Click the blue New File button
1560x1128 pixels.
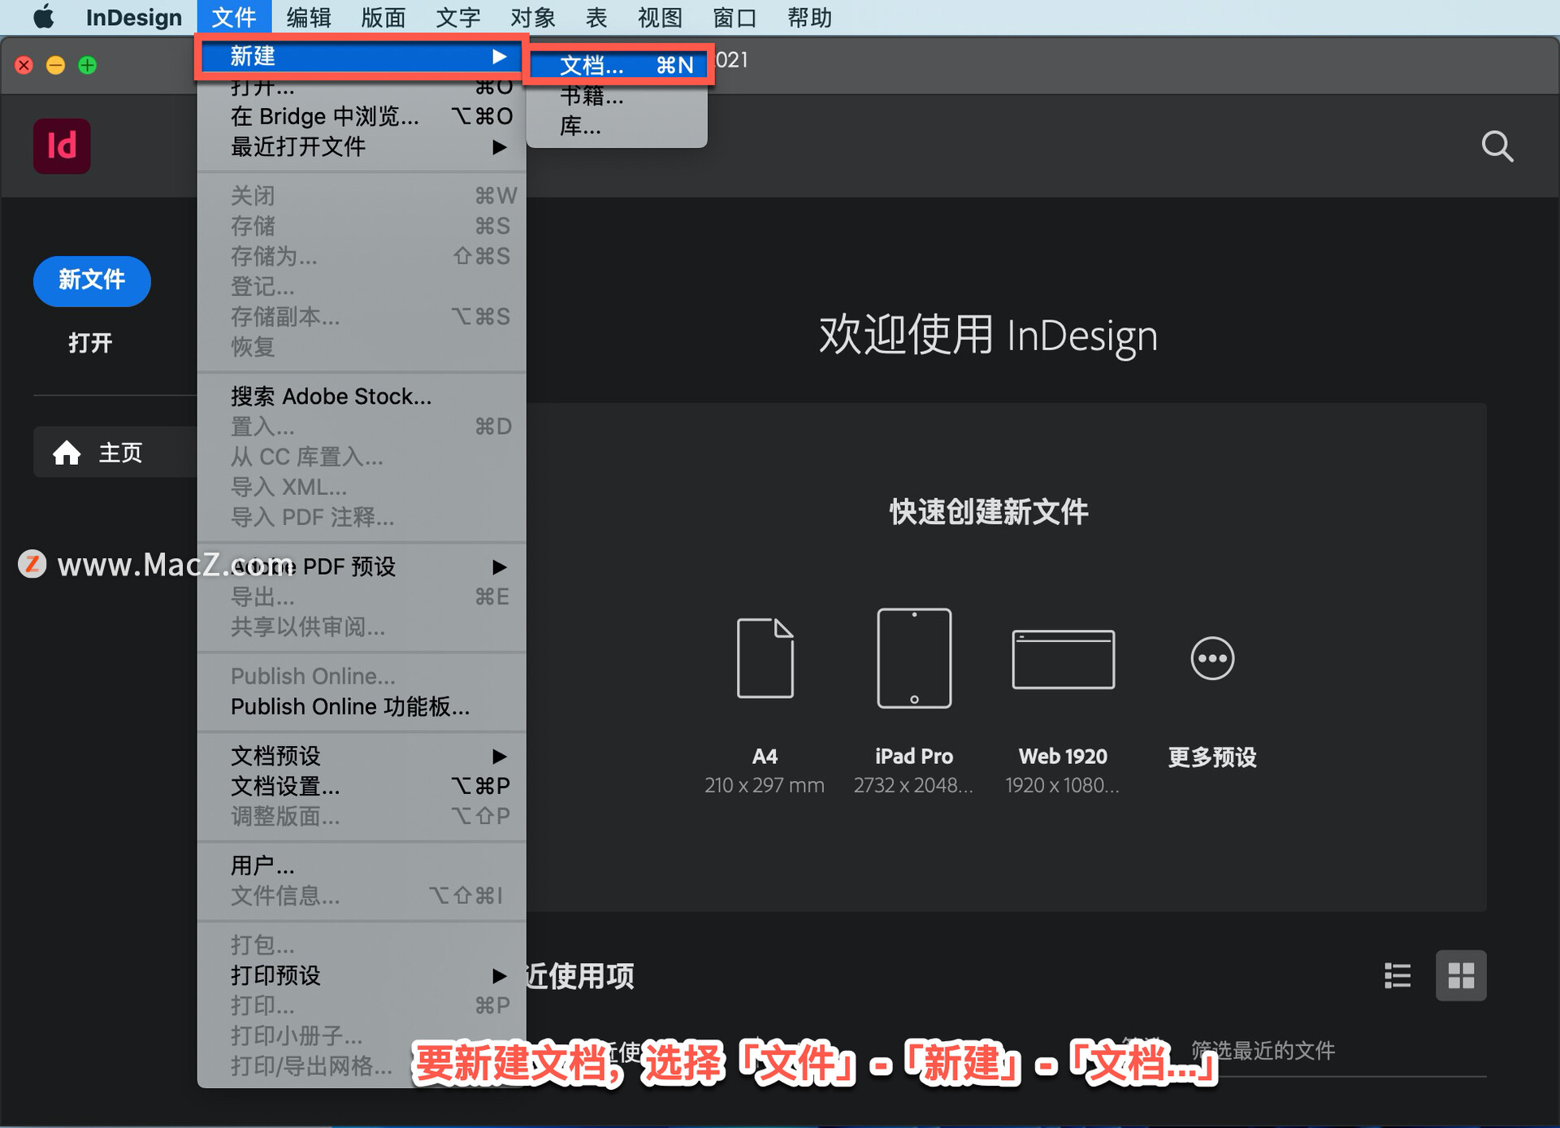click(92, 281)
